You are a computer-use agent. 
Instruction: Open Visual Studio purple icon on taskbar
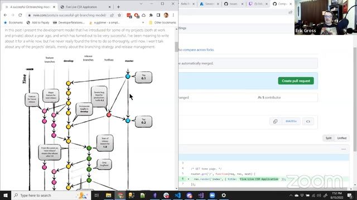pos(201,195)
